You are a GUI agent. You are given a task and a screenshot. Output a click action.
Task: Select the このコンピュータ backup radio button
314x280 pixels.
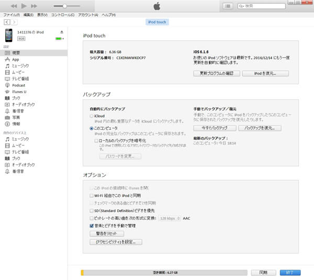tap(92, 128)
